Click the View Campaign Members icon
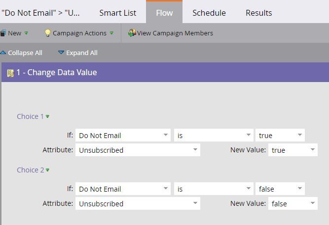 132,33
